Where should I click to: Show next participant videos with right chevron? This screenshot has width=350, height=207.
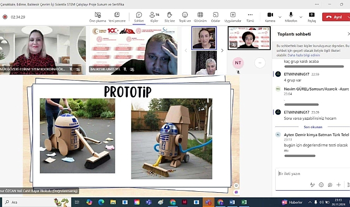click(x=222, y=51)
